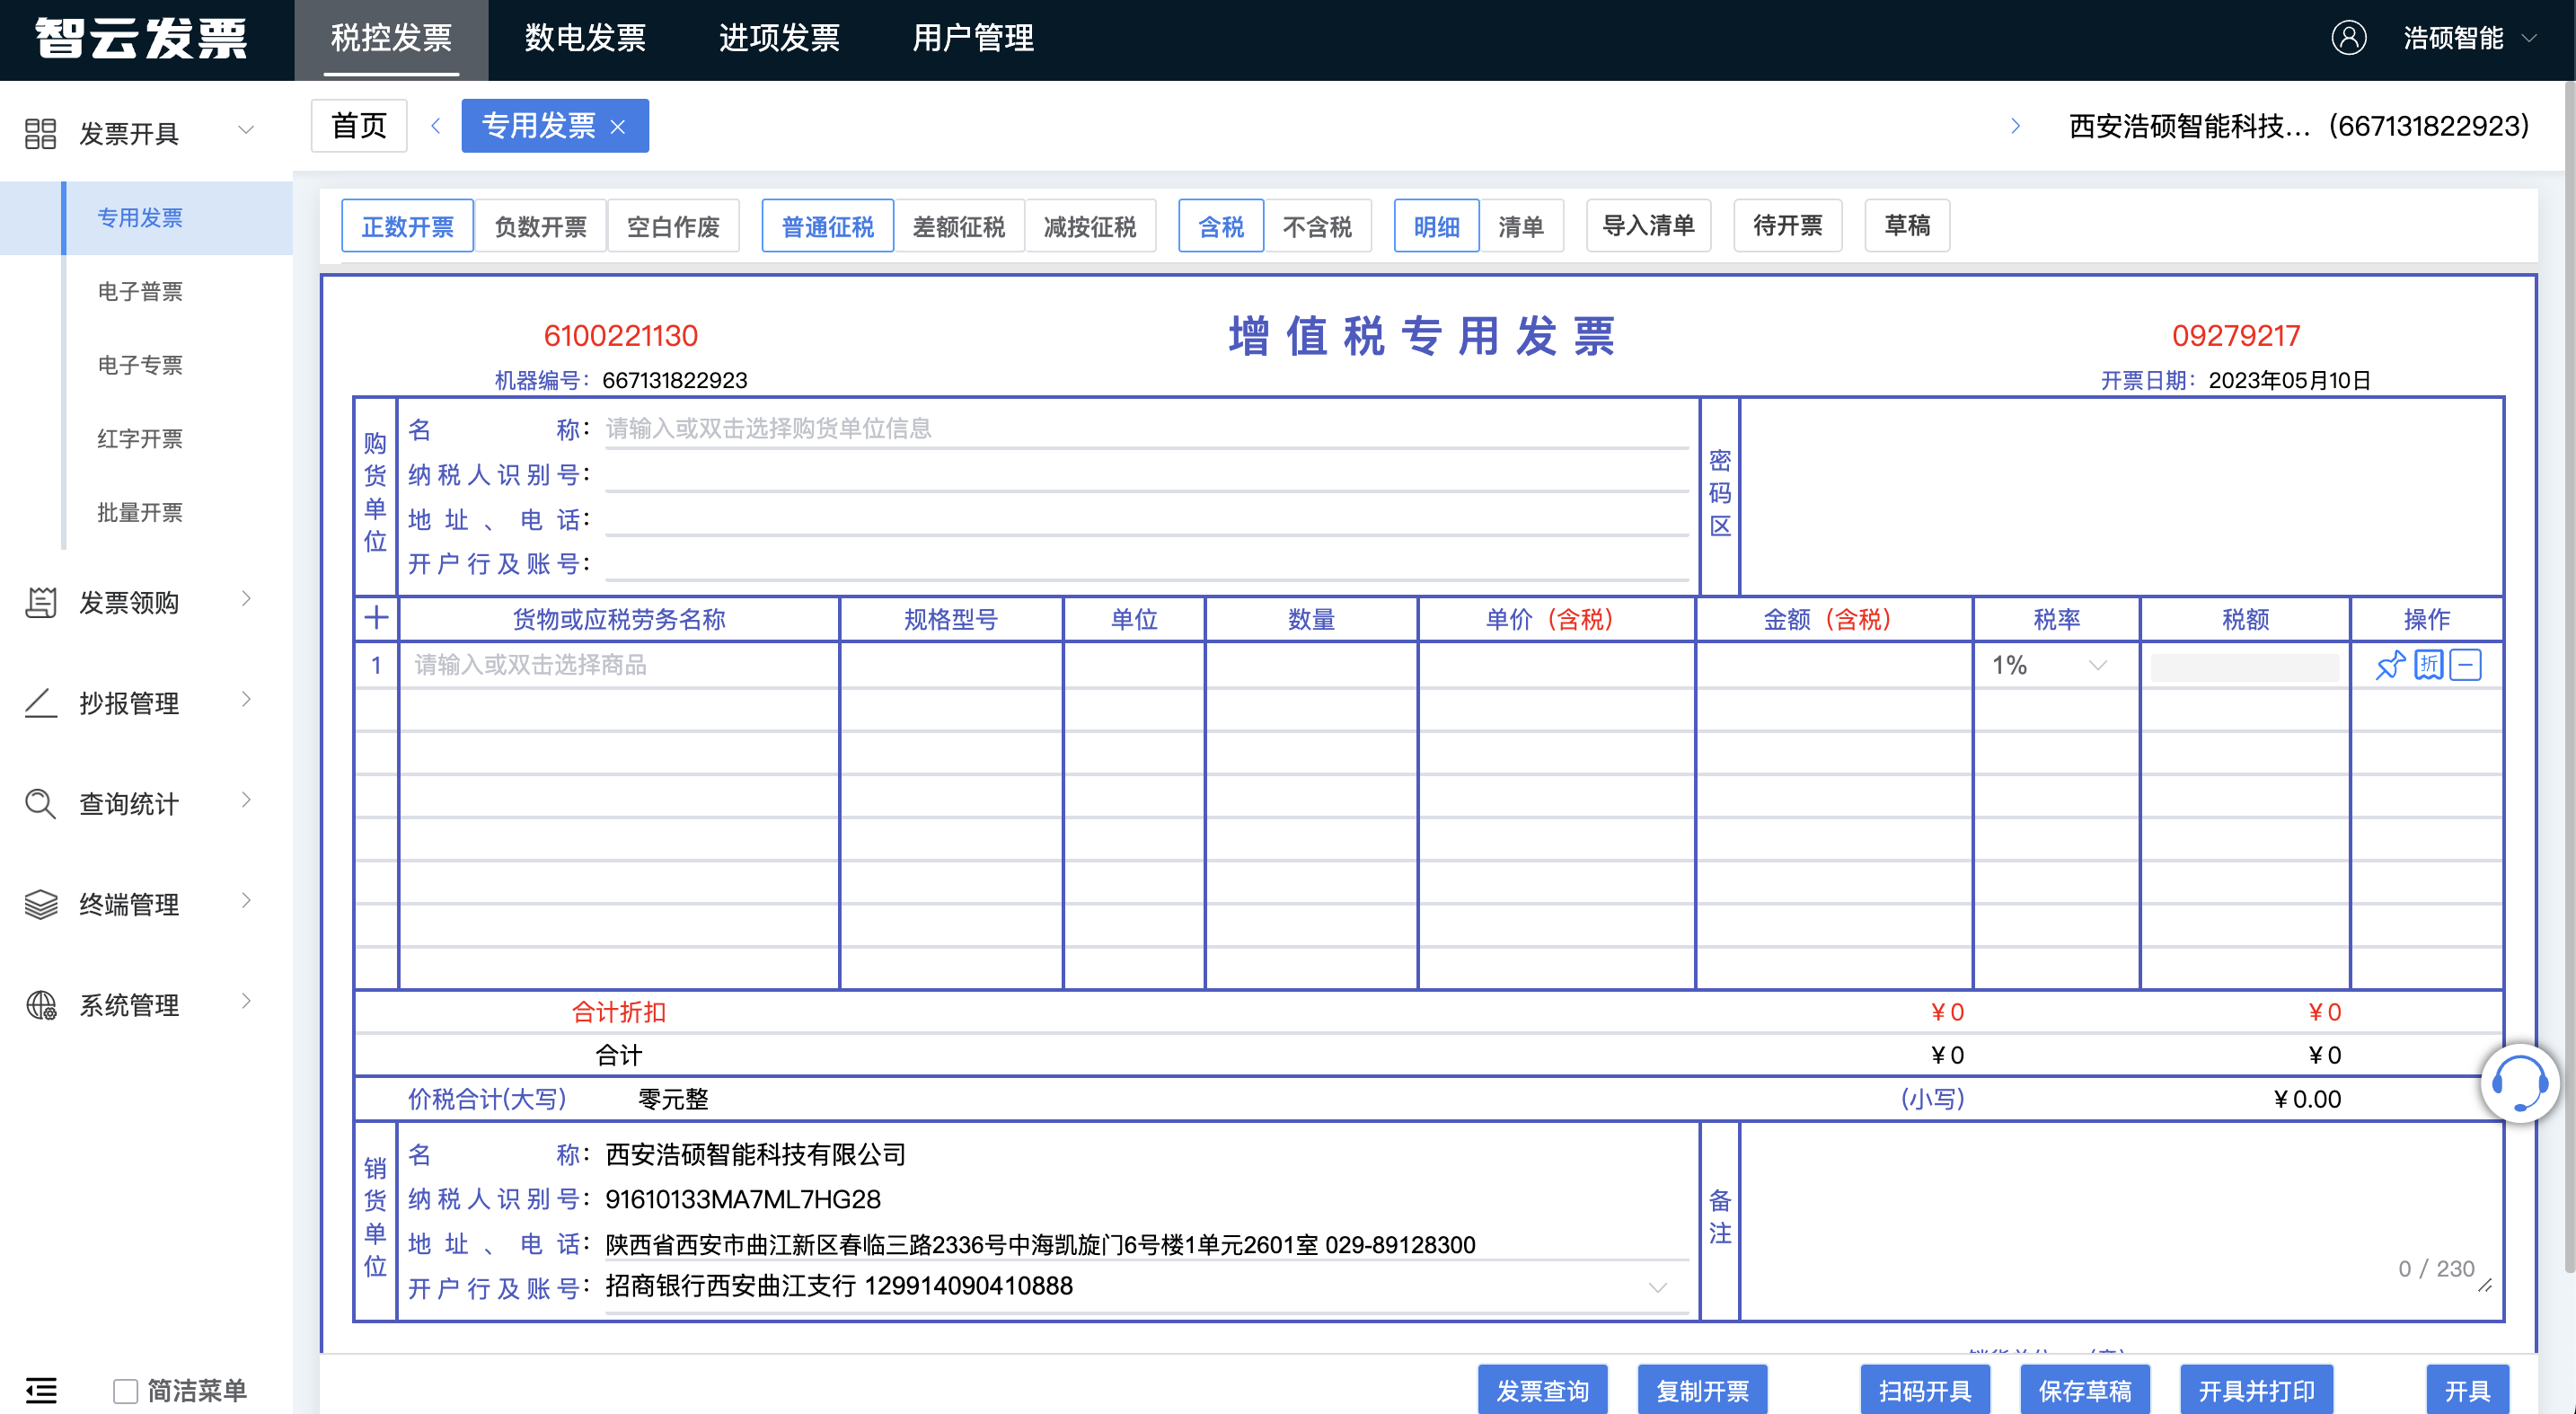The width and height of the screenshot is (2576, 1414).
Task: Click the 待开票 button
Action: tap(1787, 226)
